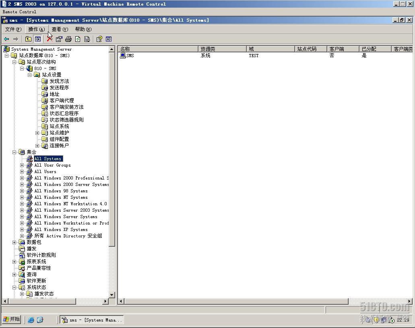This screenshot has height=328, width=415.
Task: Expand the 查询 tree node
Action: tap(14, 274)
